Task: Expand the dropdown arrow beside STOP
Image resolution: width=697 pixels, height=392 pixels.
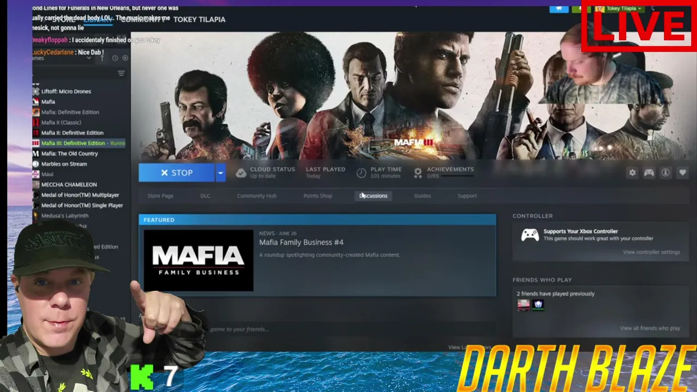Action: point(220,173)
